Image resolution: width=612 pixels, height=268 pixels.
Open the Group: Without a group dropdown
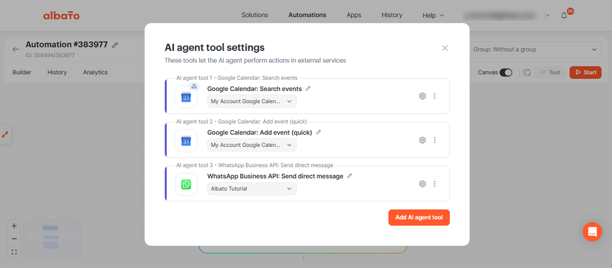pos(534,49)
